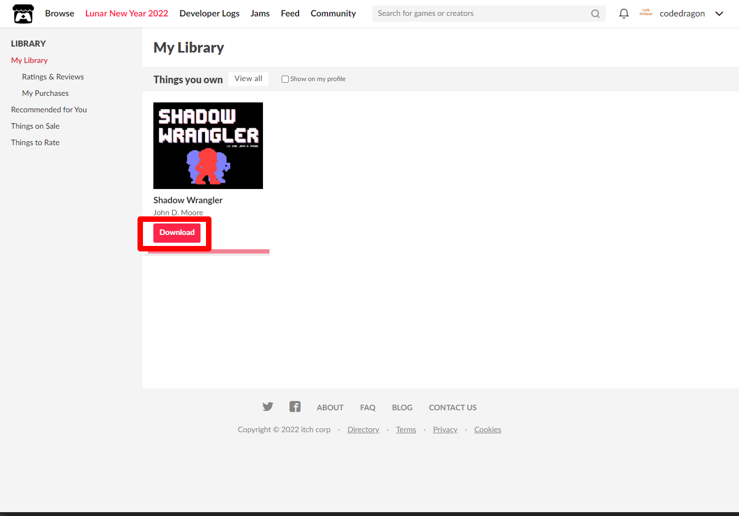
Task: Click the View all button
Action: [248, 79]
